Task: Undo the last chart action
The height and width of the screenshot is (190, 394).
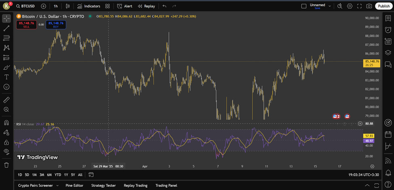Action: (164, 6)
